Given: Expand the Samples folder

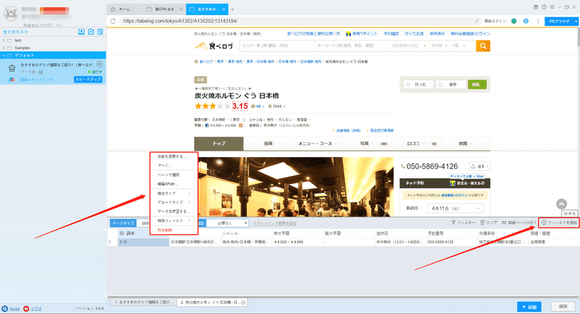Looking at the screenshot, I should click(x=4, y=48).
